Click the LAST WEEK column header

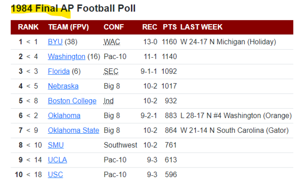pos(201,27)
